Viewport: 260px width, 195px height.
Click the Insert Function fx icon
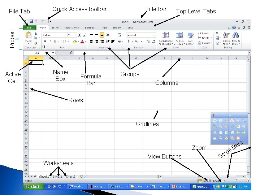(x=71, y=53)
